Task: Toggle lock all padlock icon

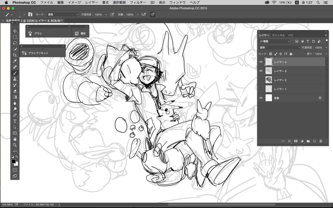Action: click(291, 54)
